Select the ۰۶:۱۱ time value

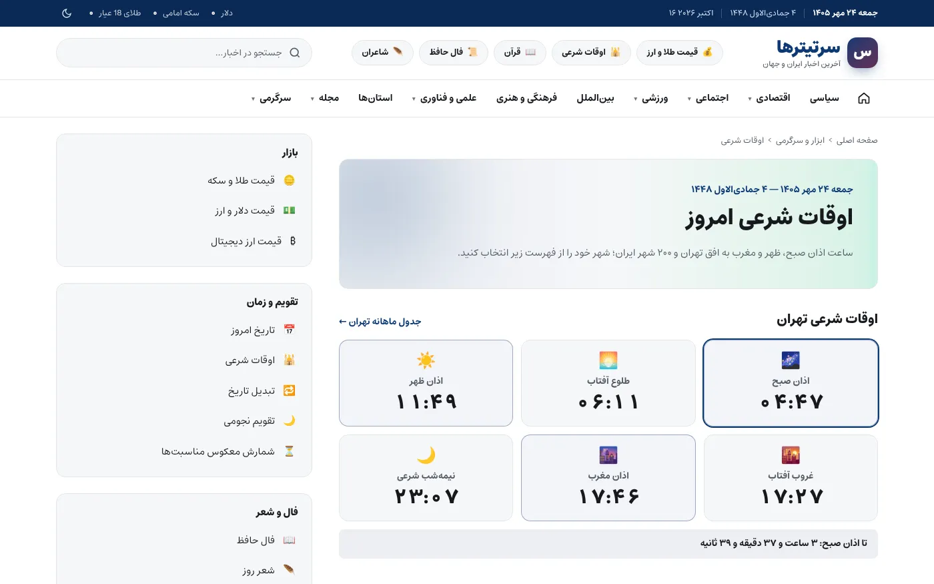[608, 402]
